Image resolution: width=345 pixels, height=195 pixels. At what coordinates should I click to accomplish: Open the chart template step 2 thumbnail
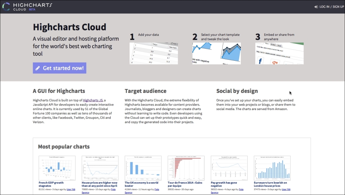217,53
